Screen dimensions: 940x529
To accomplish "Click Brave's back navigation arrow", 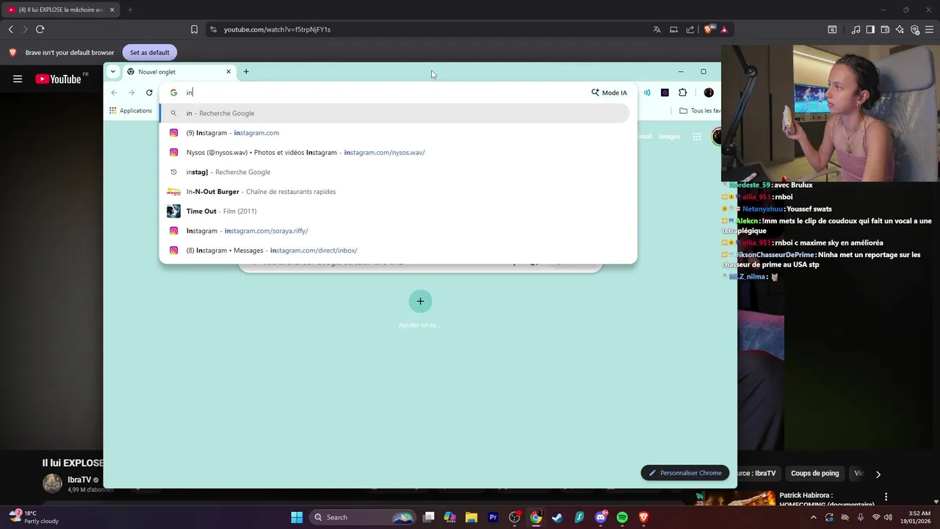I will [11, 29].
